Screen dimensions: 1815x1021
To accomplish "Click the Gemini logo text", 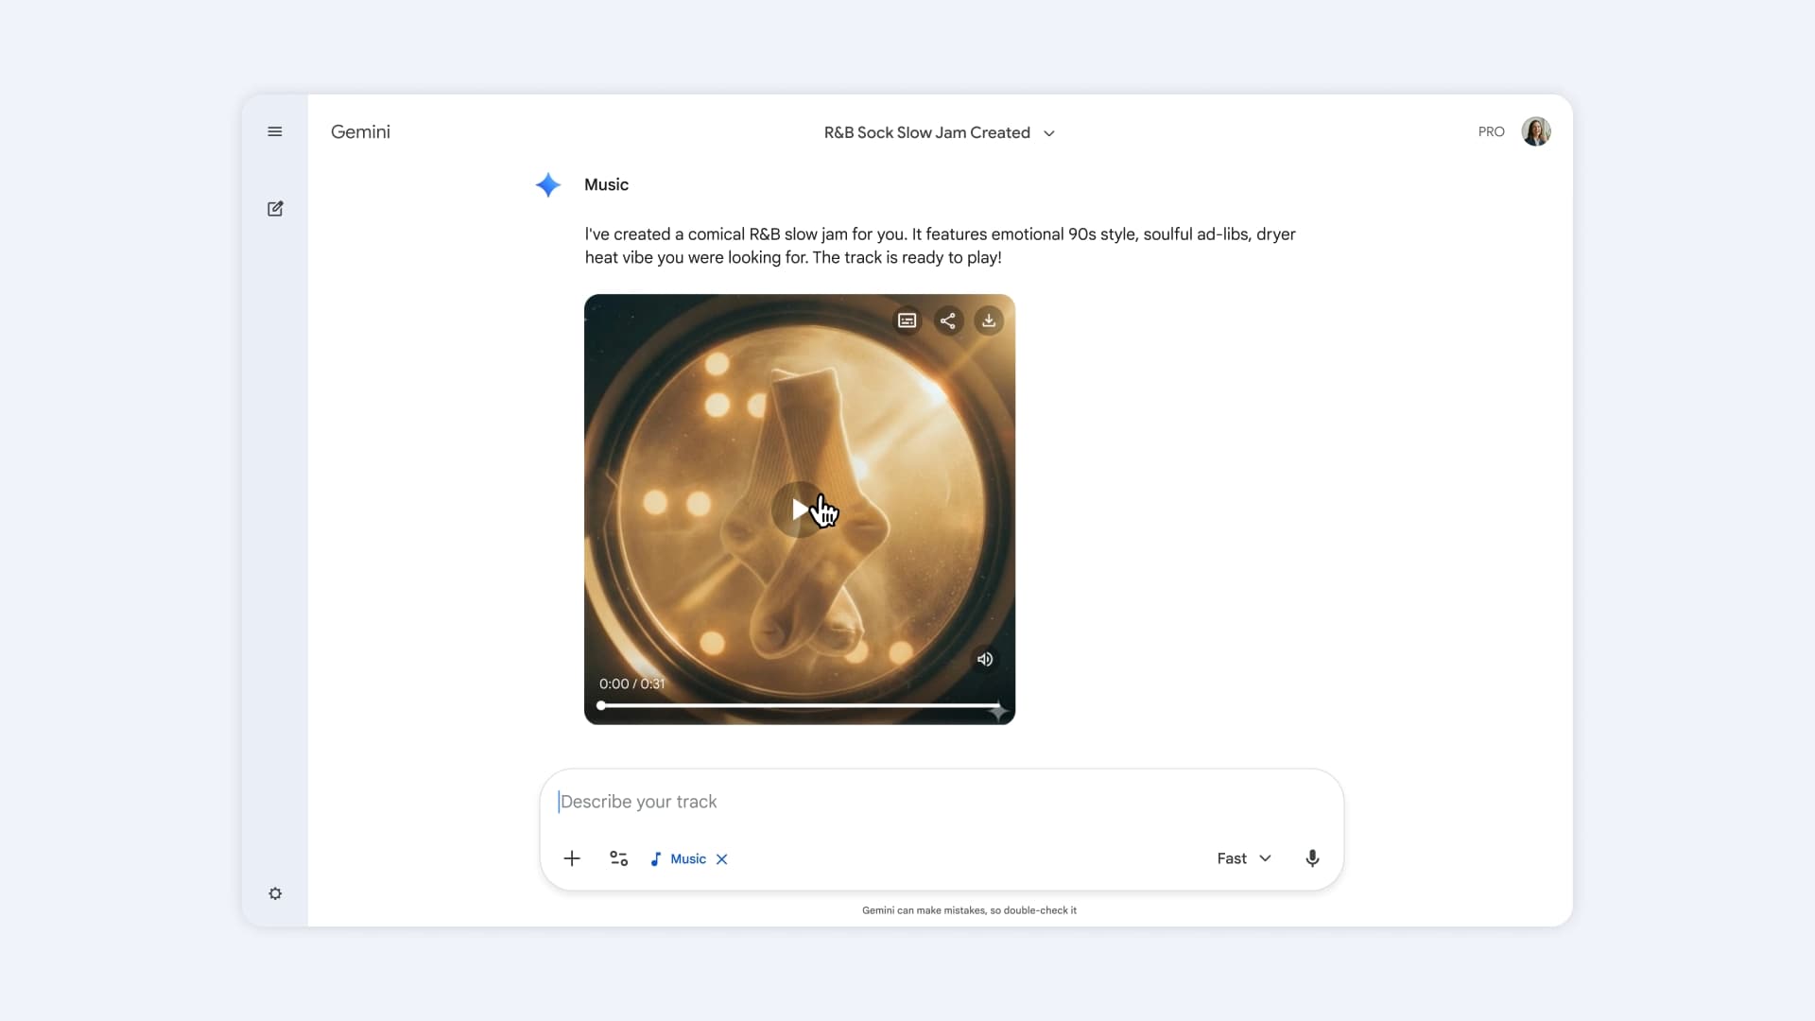I will point(360,132).
